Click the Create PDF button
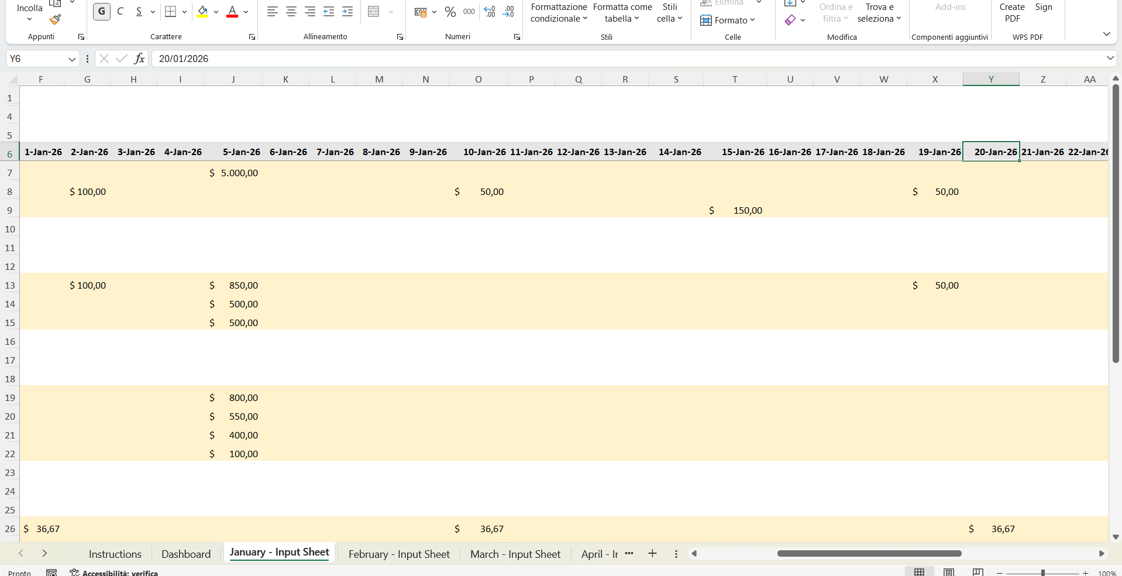This screenshot has height=576, width=1122. (1011, 13)
